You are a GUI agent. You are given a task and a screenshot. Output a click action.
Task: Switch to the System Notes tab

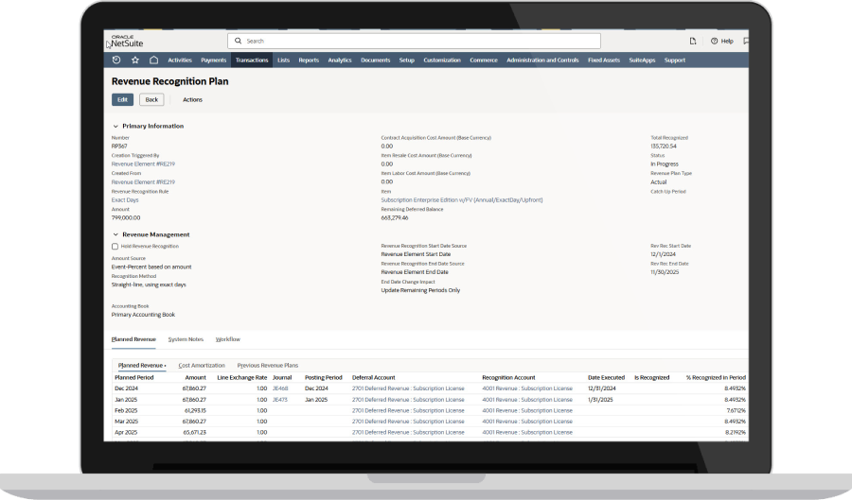click(x=186, y=338)
